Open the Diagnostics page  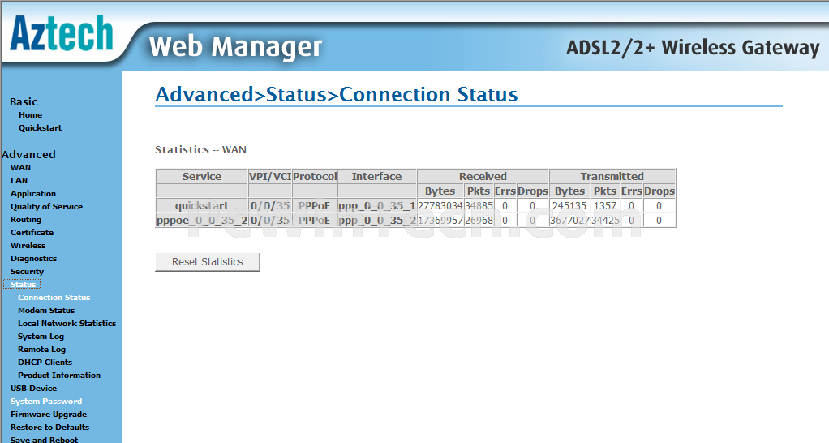tap(33, 259)
